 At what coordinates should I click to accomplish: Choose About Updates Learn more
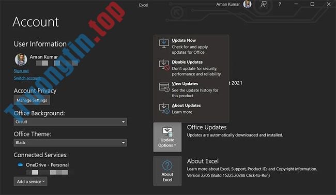[x=191, y=109]
